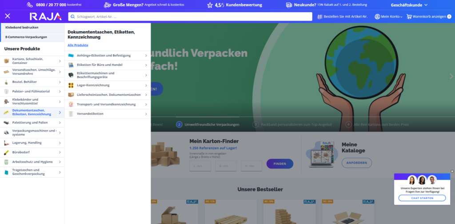The width and height of the screenshot is (455, 224).
Task: Open Klebeband bedrucken menu entry
Action: click(32, 28)
